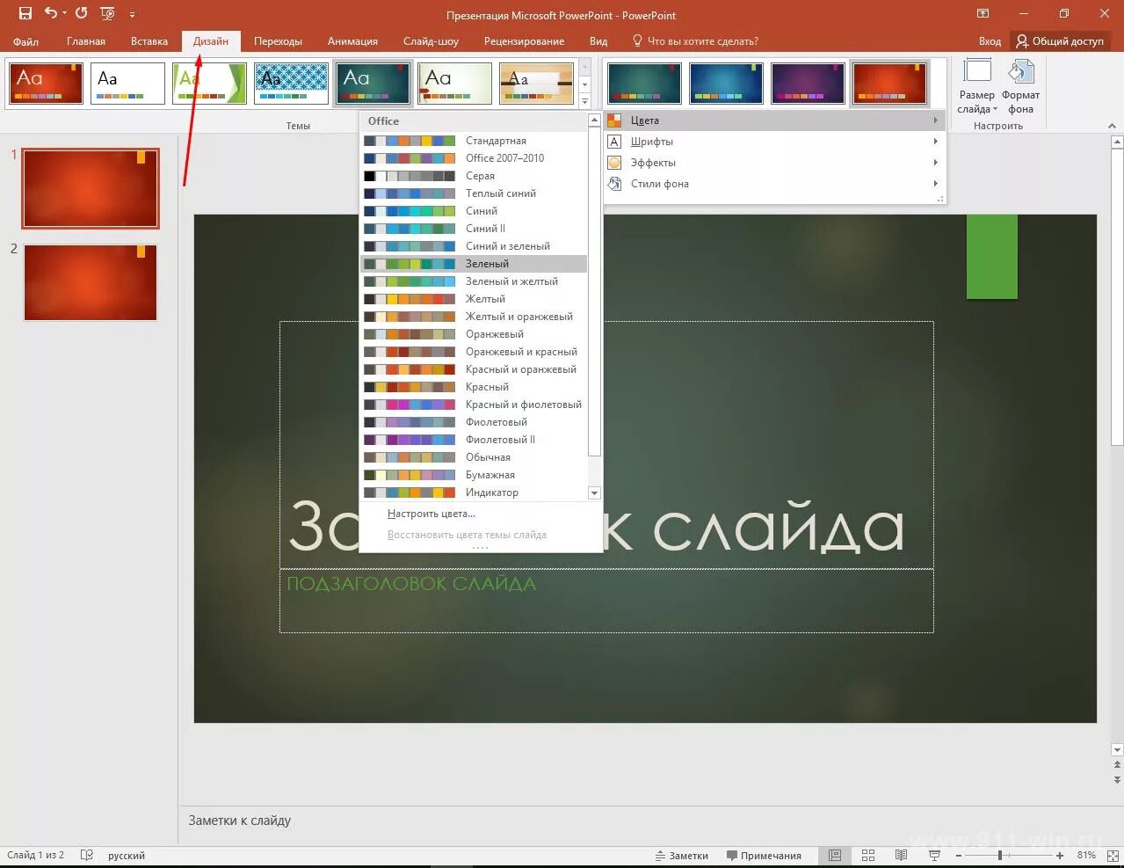Open the Вставка tab

pyautogui.click(x=149, y=41)
